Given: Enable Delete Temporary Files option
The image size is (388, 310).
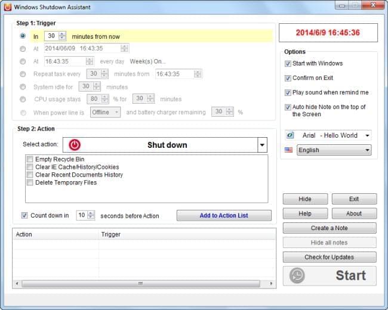Looking at the screenshot, I should (x=30, y=182).
